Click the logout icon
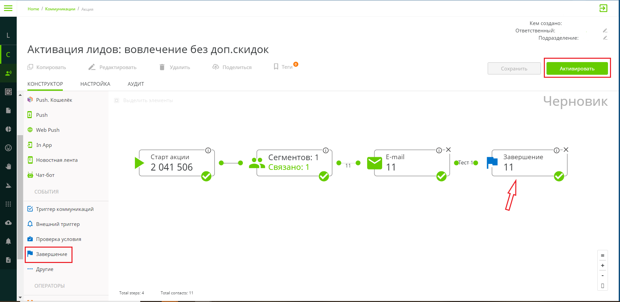 point(603,8)
